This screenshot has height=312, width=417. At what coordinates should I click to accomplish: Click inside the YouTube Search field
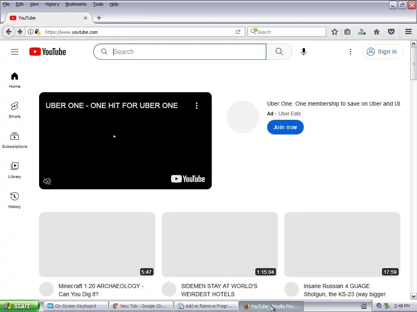click(180, 52)
